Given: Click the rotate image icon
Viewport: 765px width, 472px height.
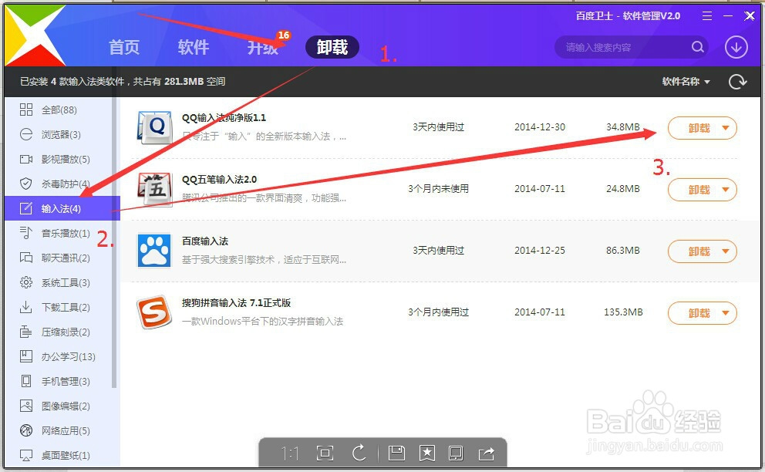Looking at the screenshot, I should 359,453.
